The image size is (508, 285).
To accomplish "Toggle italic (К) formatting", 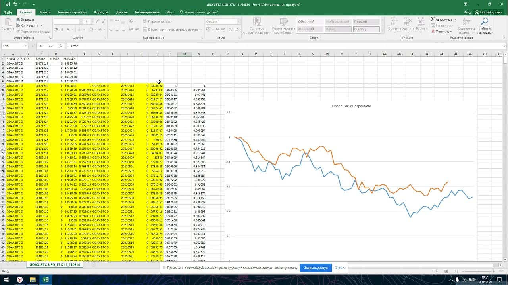I will (x=62, y=29).
